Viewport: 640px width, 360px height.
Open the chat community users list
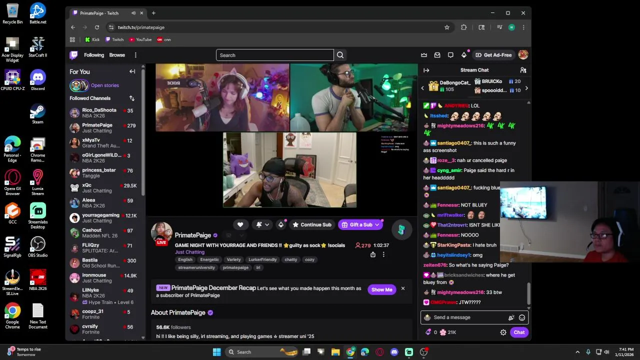click(523, 70)
